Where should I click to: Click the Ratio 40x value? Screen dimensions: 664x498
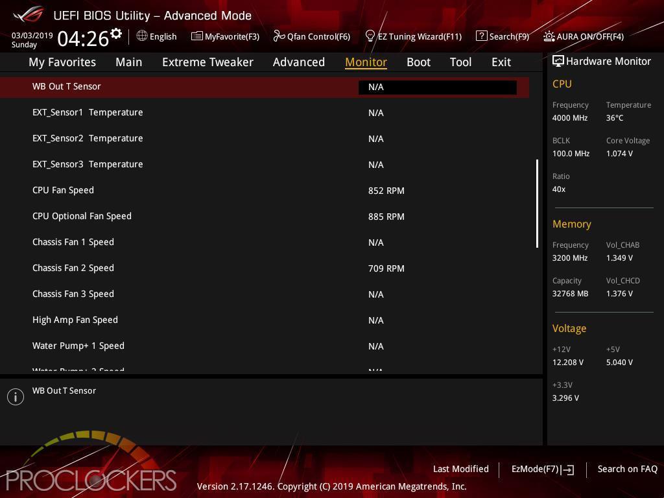click(559, 189)
